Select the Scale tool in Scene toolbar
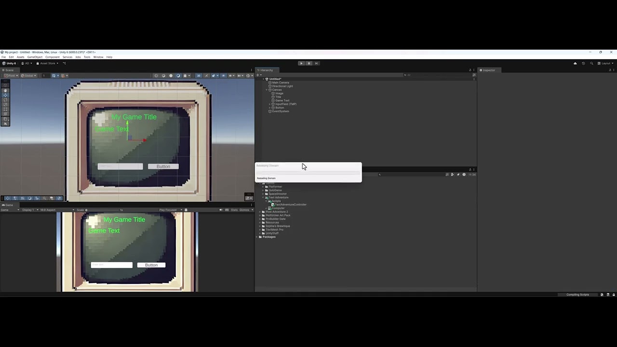Screen dimensions: 617x347 [x=6, y=105]
